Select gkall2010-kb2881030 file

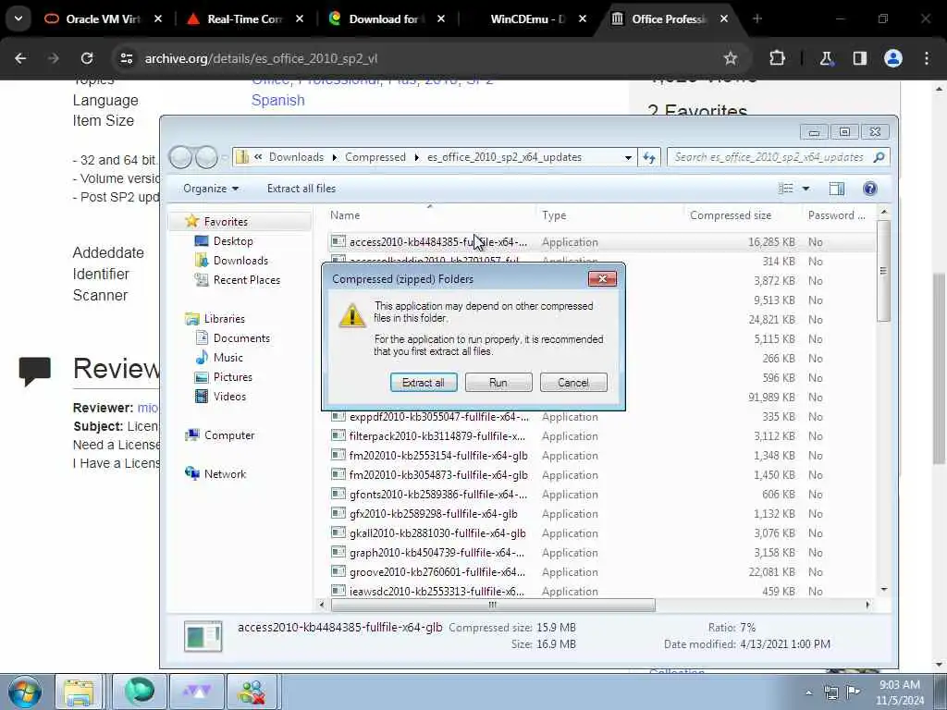437,533
